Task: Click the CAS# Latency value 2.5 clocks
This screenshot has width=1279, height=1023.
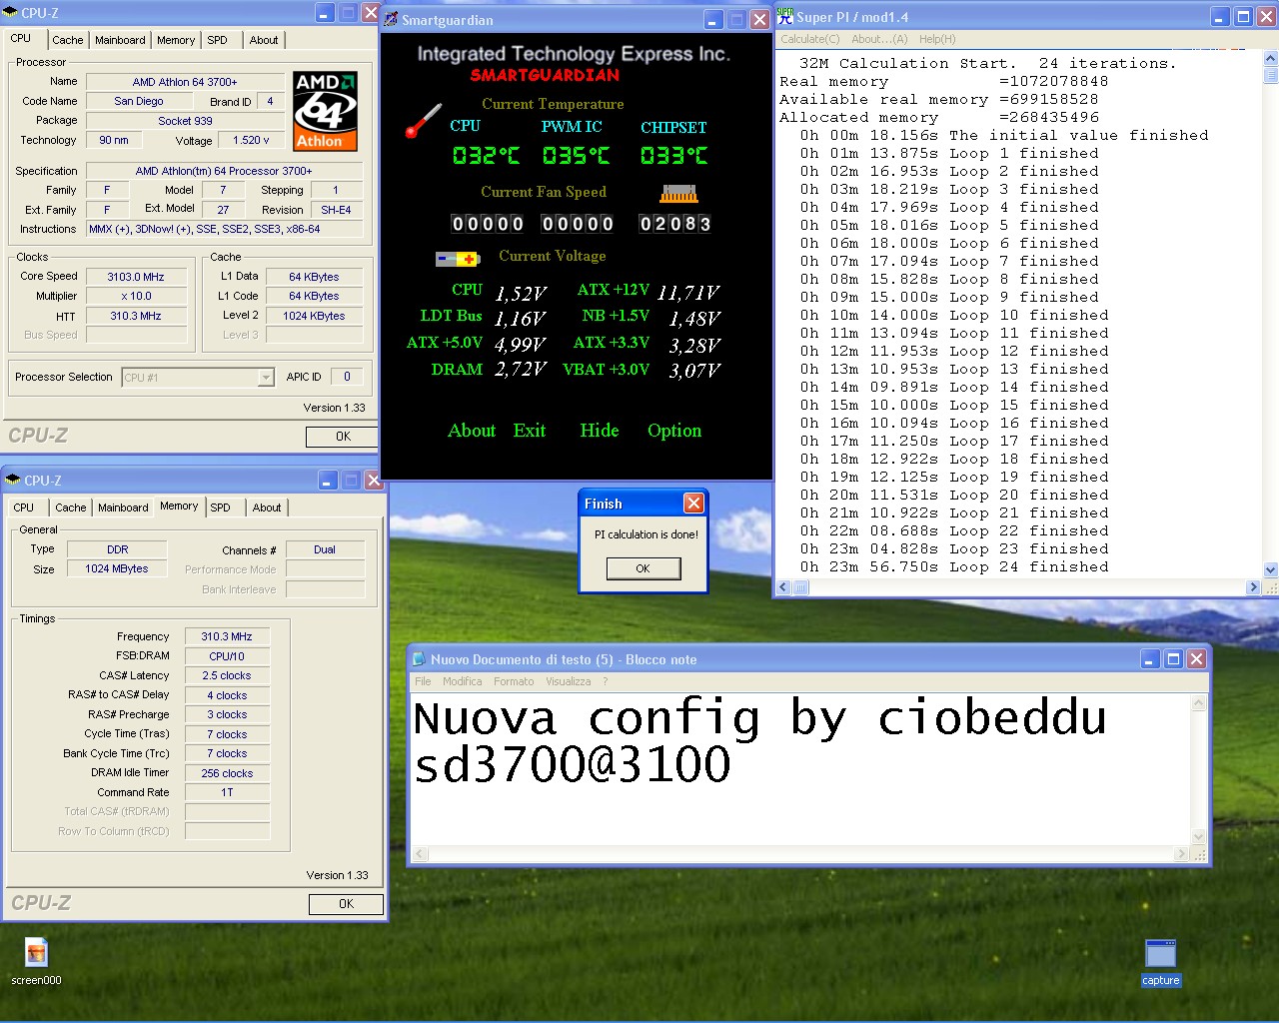Action: 227,675
